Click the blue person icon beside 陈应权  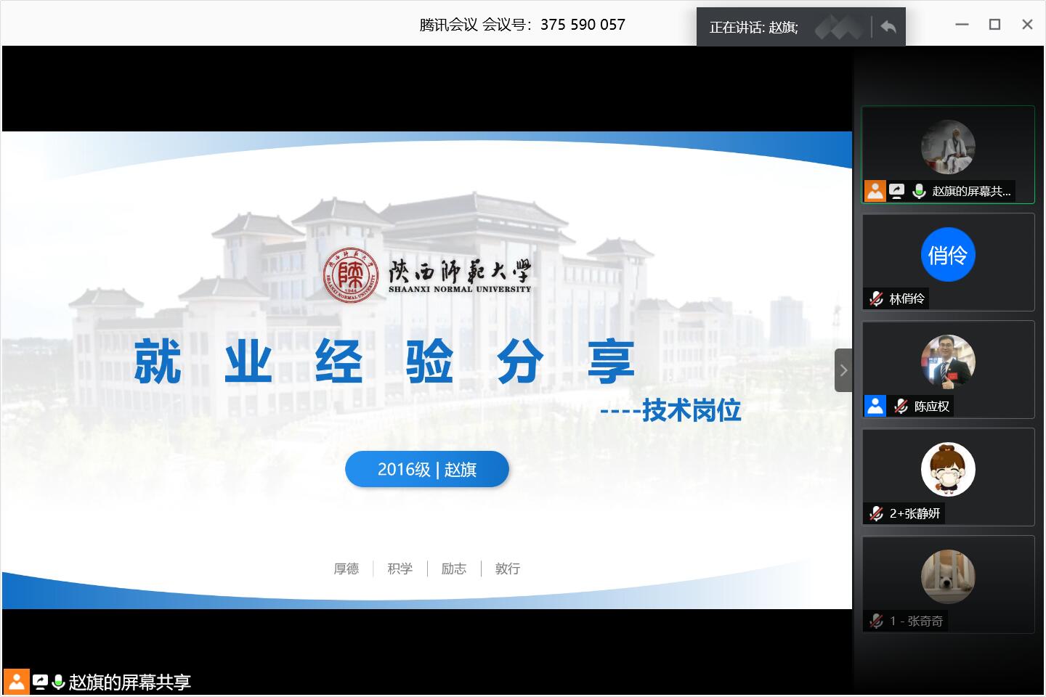(x=875, y=406)
